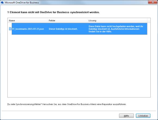Screen dimensions: 158x120
Task: Click the OneDrive cloud icon in title bar
Action: pyautogui.click(x=2, y=2)
